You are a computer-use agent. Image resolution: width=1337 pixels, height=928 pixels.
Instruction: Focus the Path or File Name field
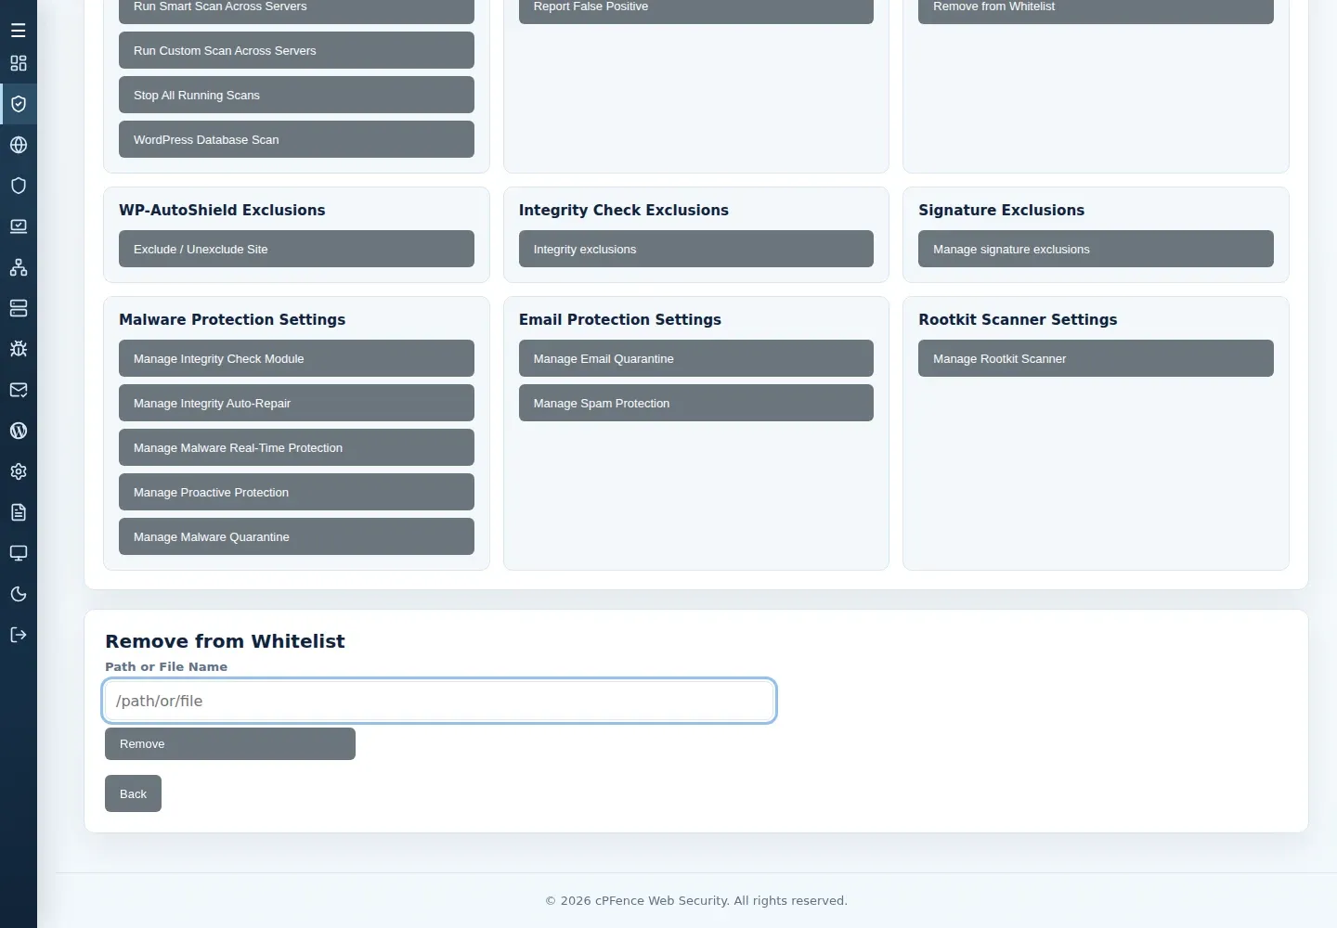coord(439,701)
